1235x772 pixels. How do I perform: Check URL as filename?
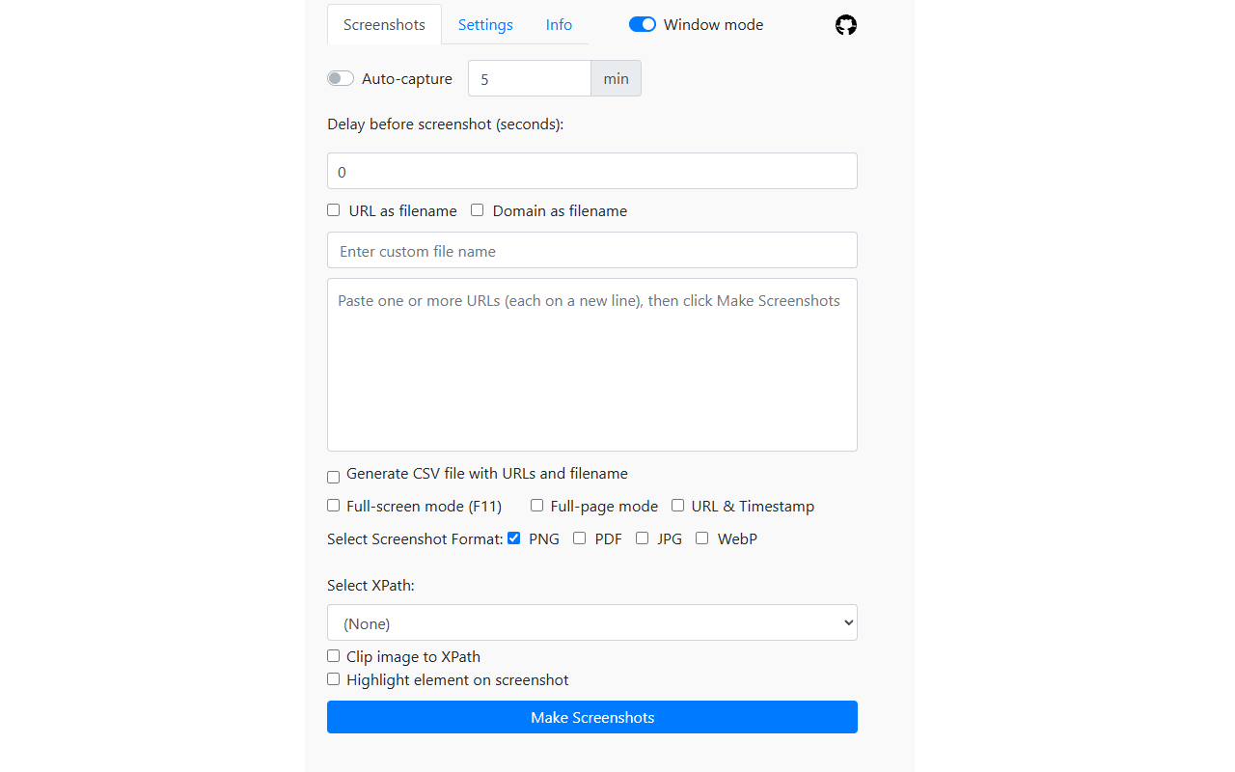[333, 209]
